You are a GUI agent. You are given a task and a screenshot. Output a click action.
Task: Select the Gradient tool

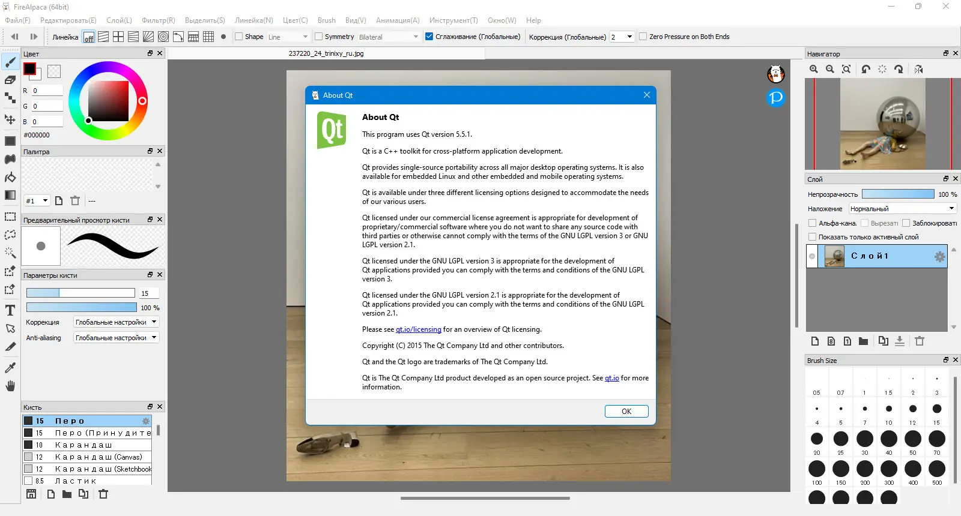click(10, 195)
